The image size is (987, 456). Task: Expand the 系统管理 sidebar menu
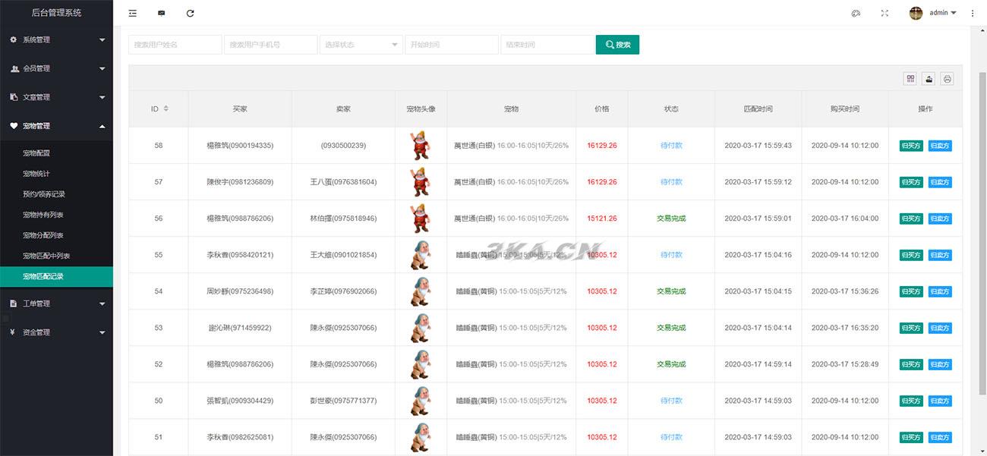click(x=56, y=39)
